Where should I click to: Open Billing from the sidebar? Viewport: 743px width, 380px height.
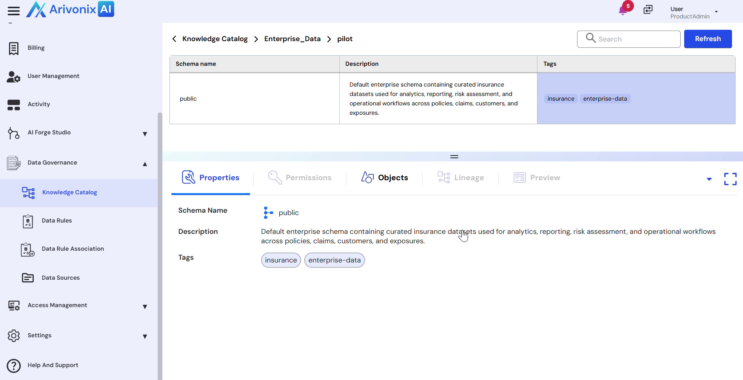coord(36,48)
